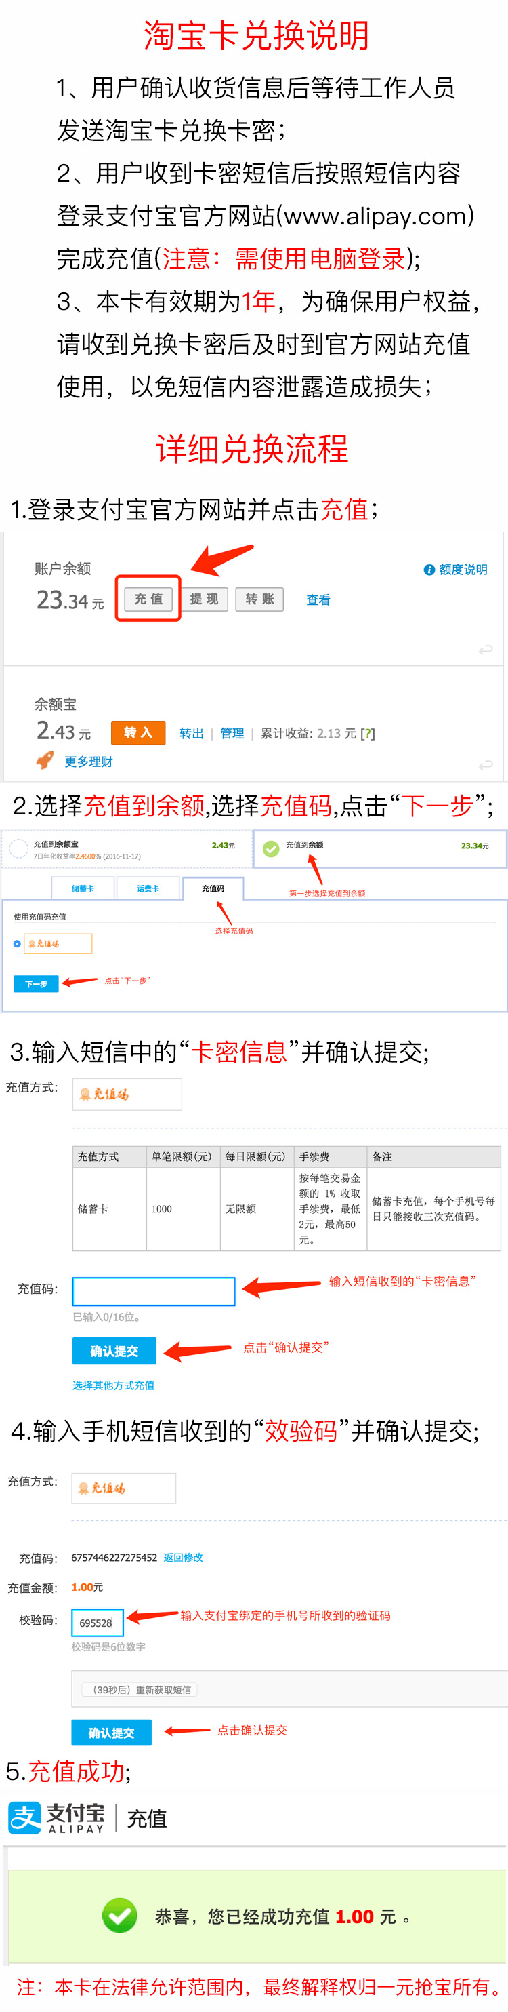Focus the empty 充值码 input field
This screenshot has width=508, height=2012.
(x=154, y=1291)
